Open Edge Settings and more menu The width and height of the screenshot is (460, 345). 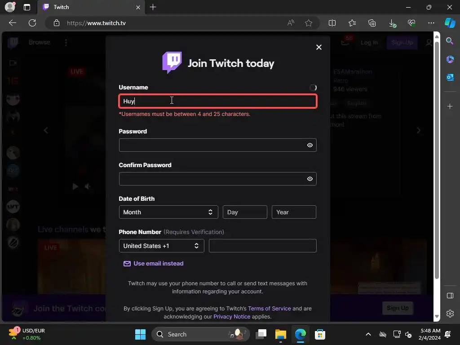click(431, 23)
